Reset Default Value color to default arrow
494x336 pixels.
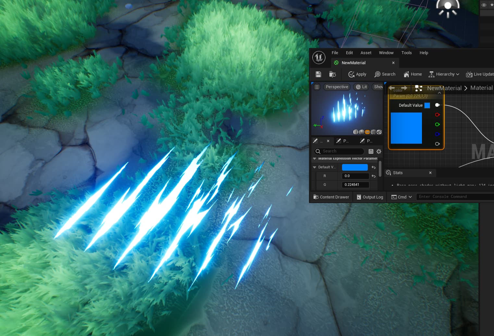[x=374, y=167]
